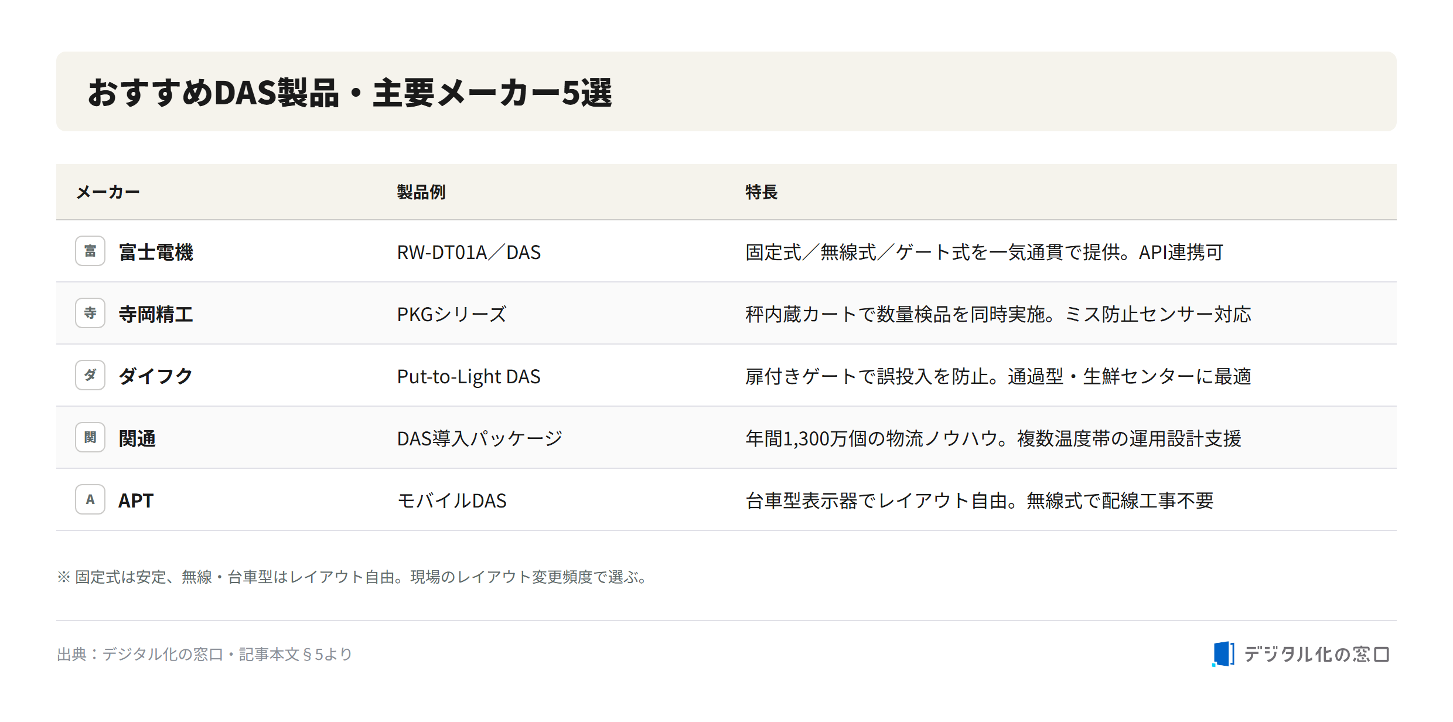
Task: Click the maker name APT
Action: click(136, 500)
